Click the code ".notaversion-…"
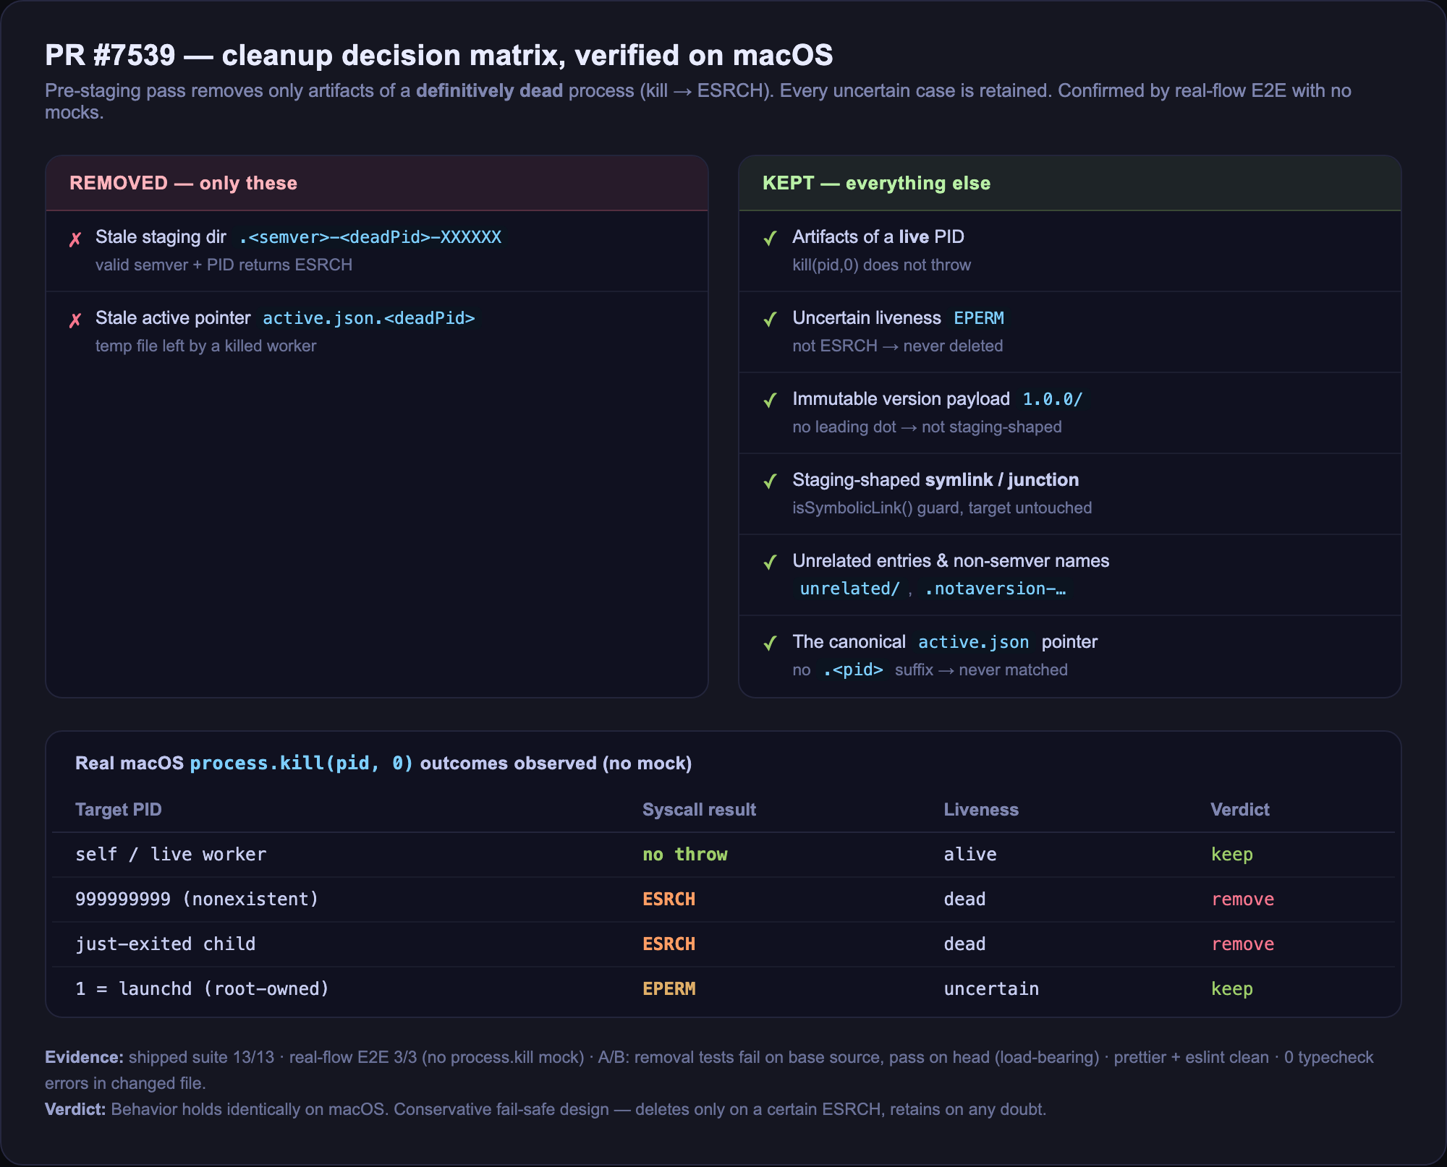1447x1167 pixels. (995, 589)
